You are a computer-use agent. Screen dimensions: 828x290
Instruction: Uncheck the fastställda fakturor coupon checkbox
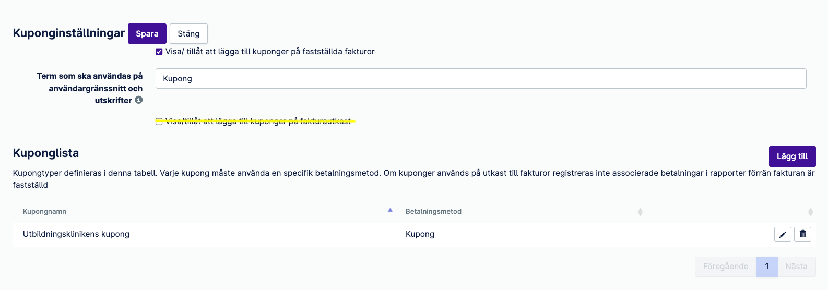click(159, 52)
